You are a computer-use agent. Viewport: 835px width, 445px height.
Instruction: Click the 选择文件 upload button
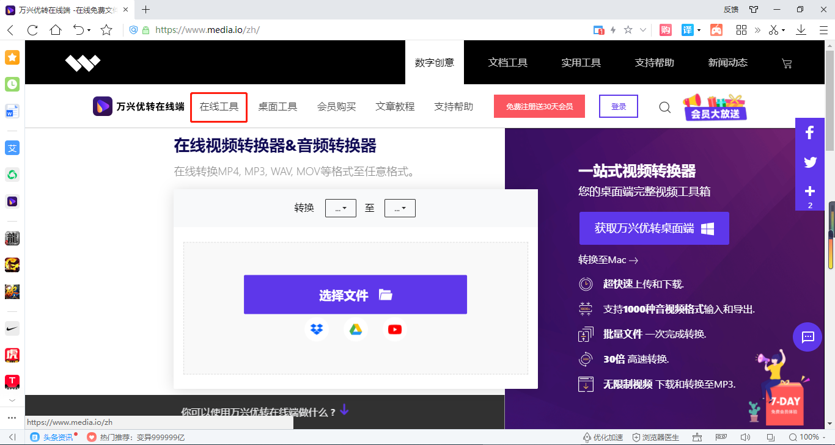pos(355,294)
